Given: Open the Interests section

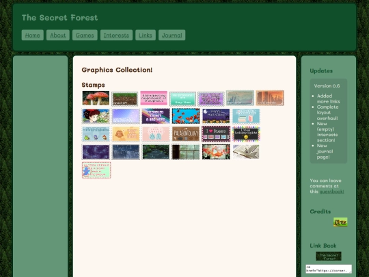Looking at the screenshot, I should tap(116, 35).
